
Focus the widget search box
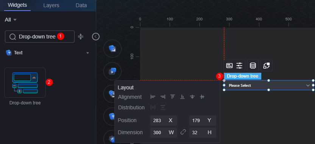[40, 37]
